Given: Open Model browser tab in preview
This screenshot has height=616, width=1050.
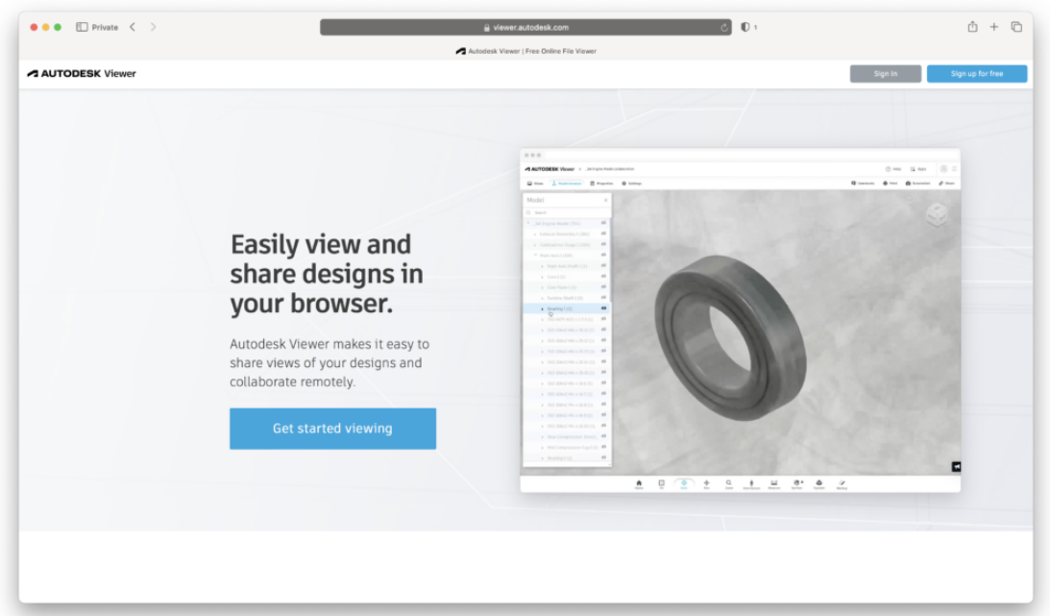Looking at the screenshot, I should point(567,184).
